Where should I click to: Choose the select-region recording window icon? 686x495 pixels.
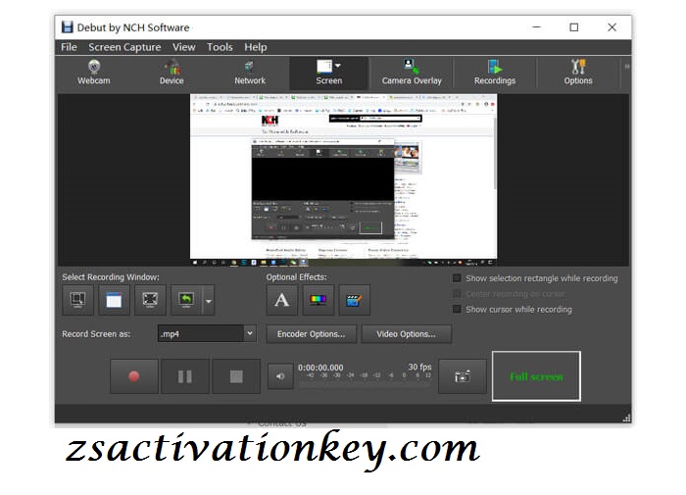(x=77, y=300)
